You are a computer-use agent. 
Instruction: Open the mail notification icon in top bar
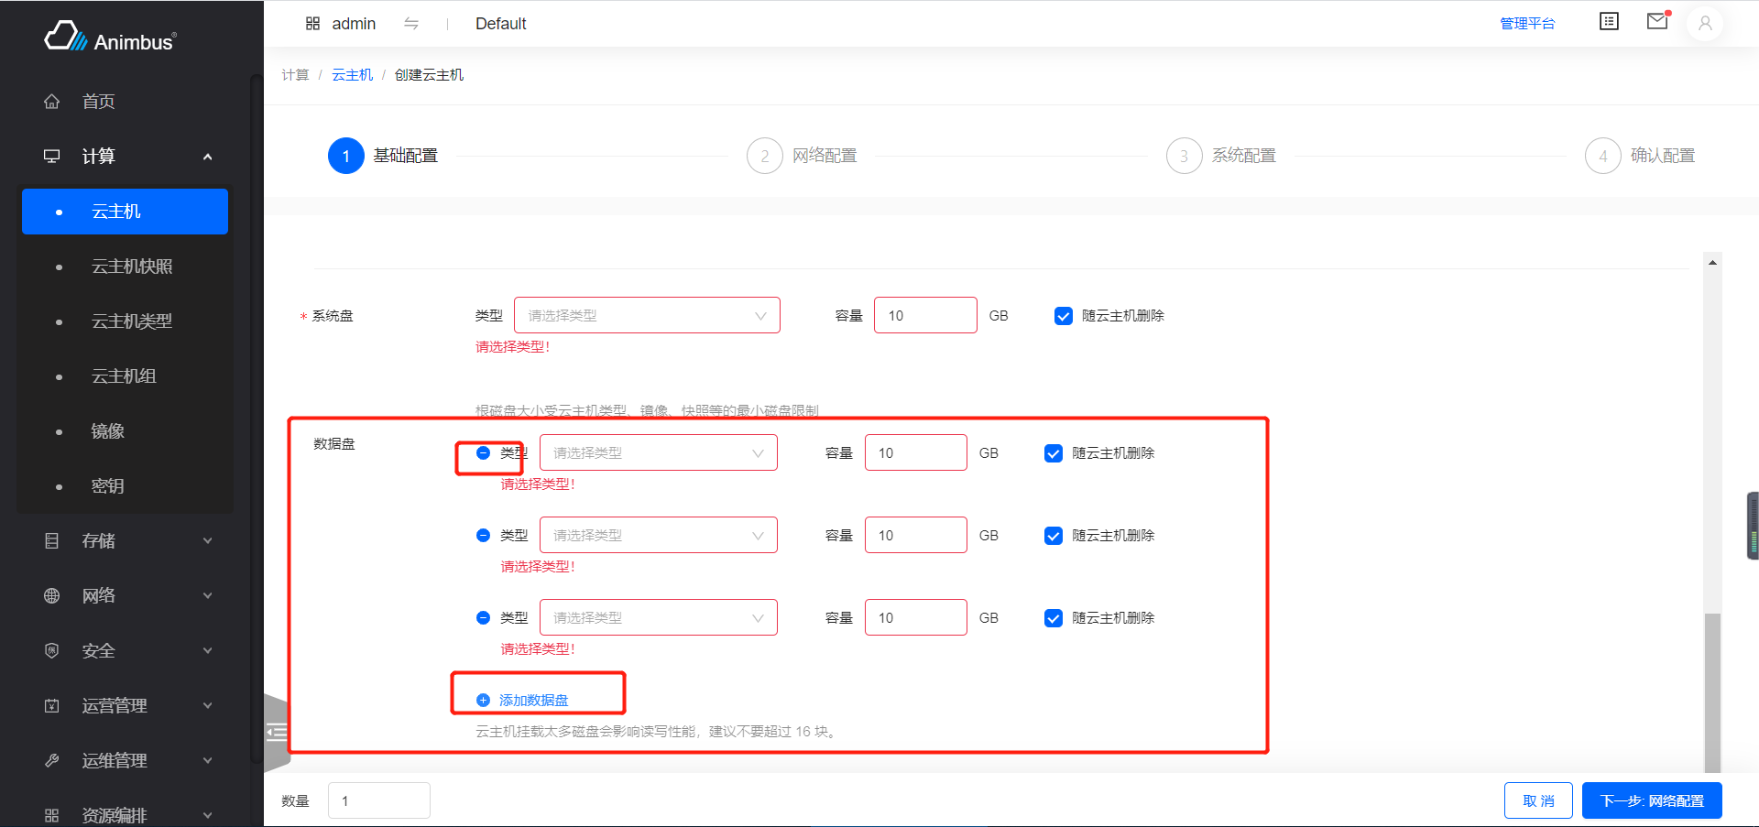pos(1656,21)
